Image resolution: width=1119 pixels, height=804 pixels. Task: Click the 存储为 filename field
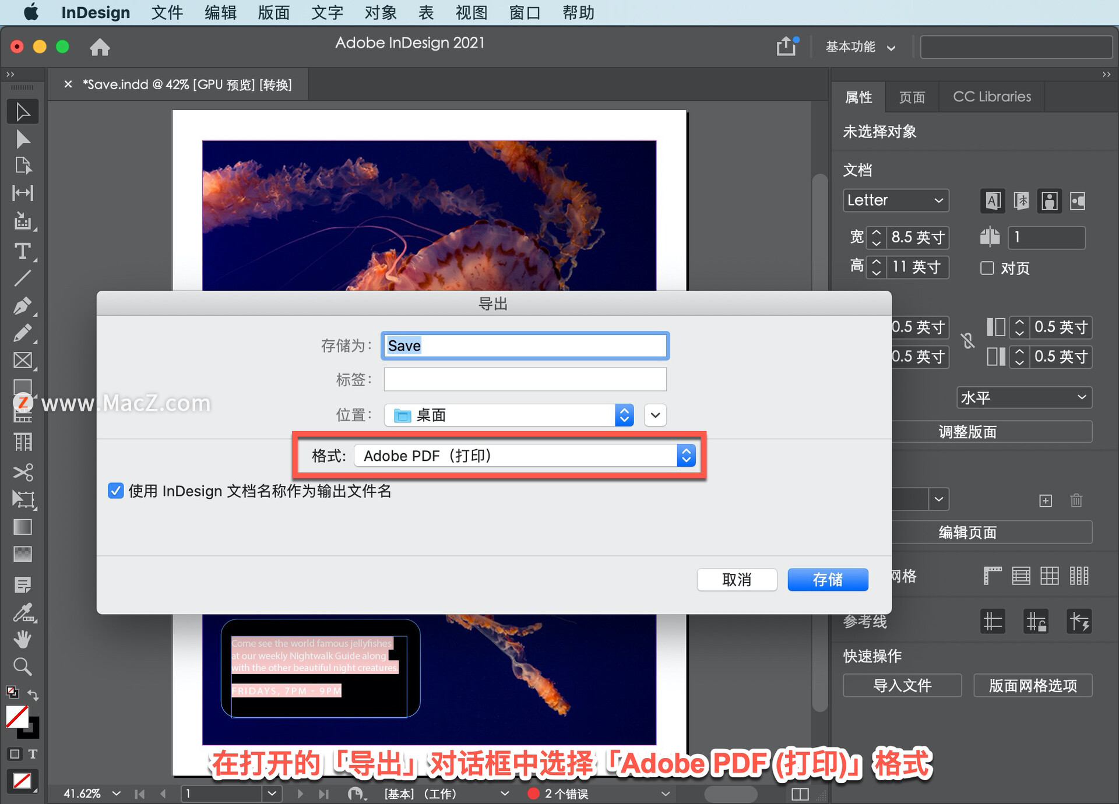525,345
